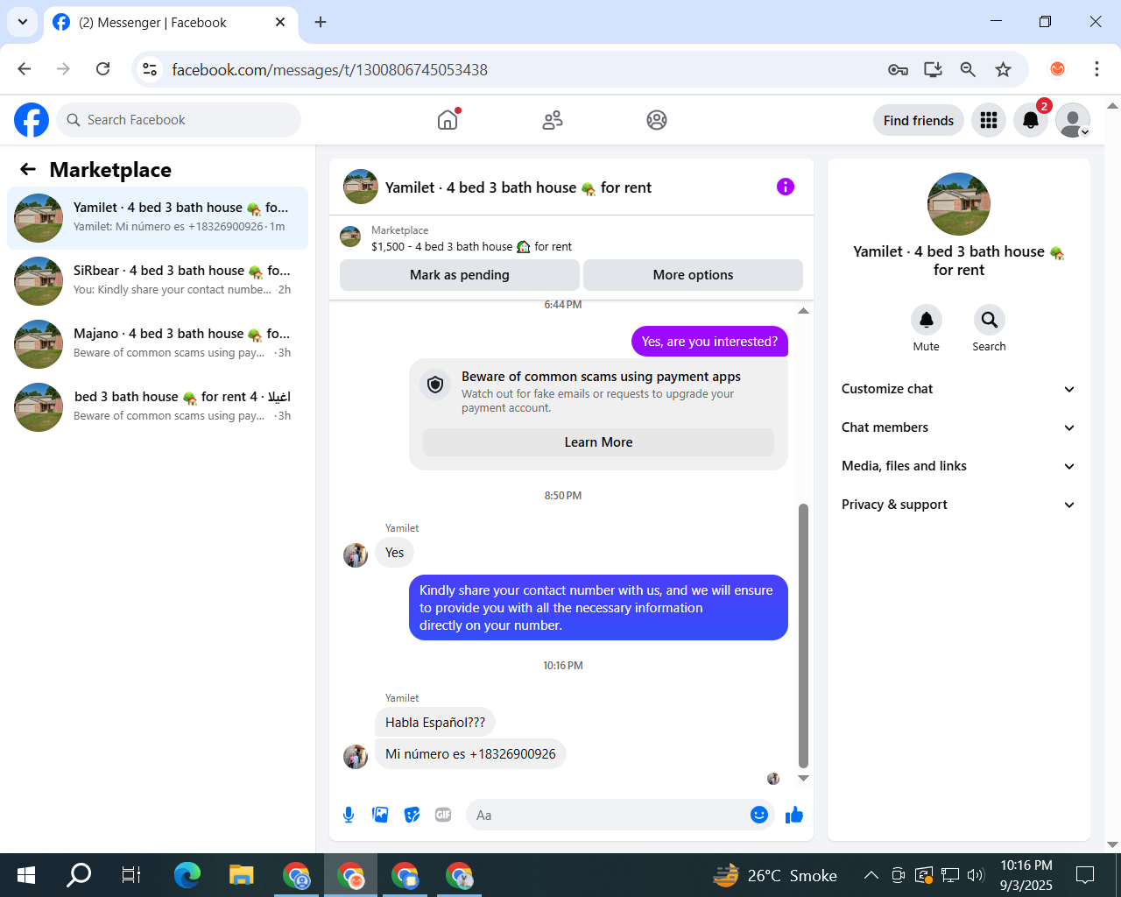Click the 'Mi número es +18326900926' message bubble
1121x897 pixels.
[x=470, y=754]
